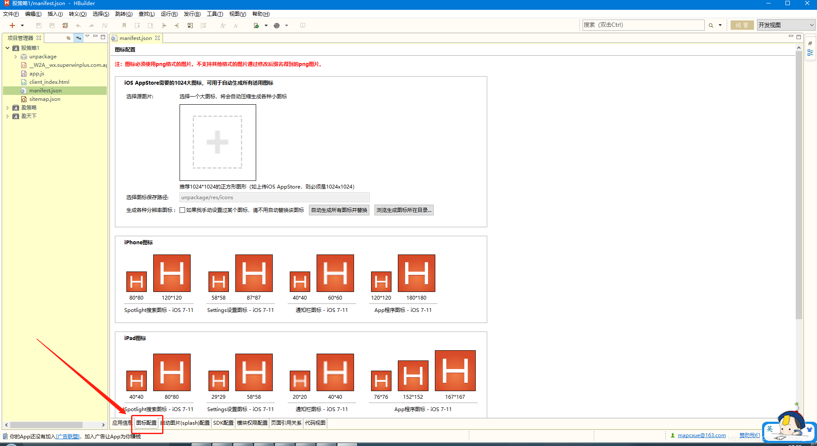Click the red plus New file icon
This screenshot has height=446, width=817.
[x=12, y=26]
